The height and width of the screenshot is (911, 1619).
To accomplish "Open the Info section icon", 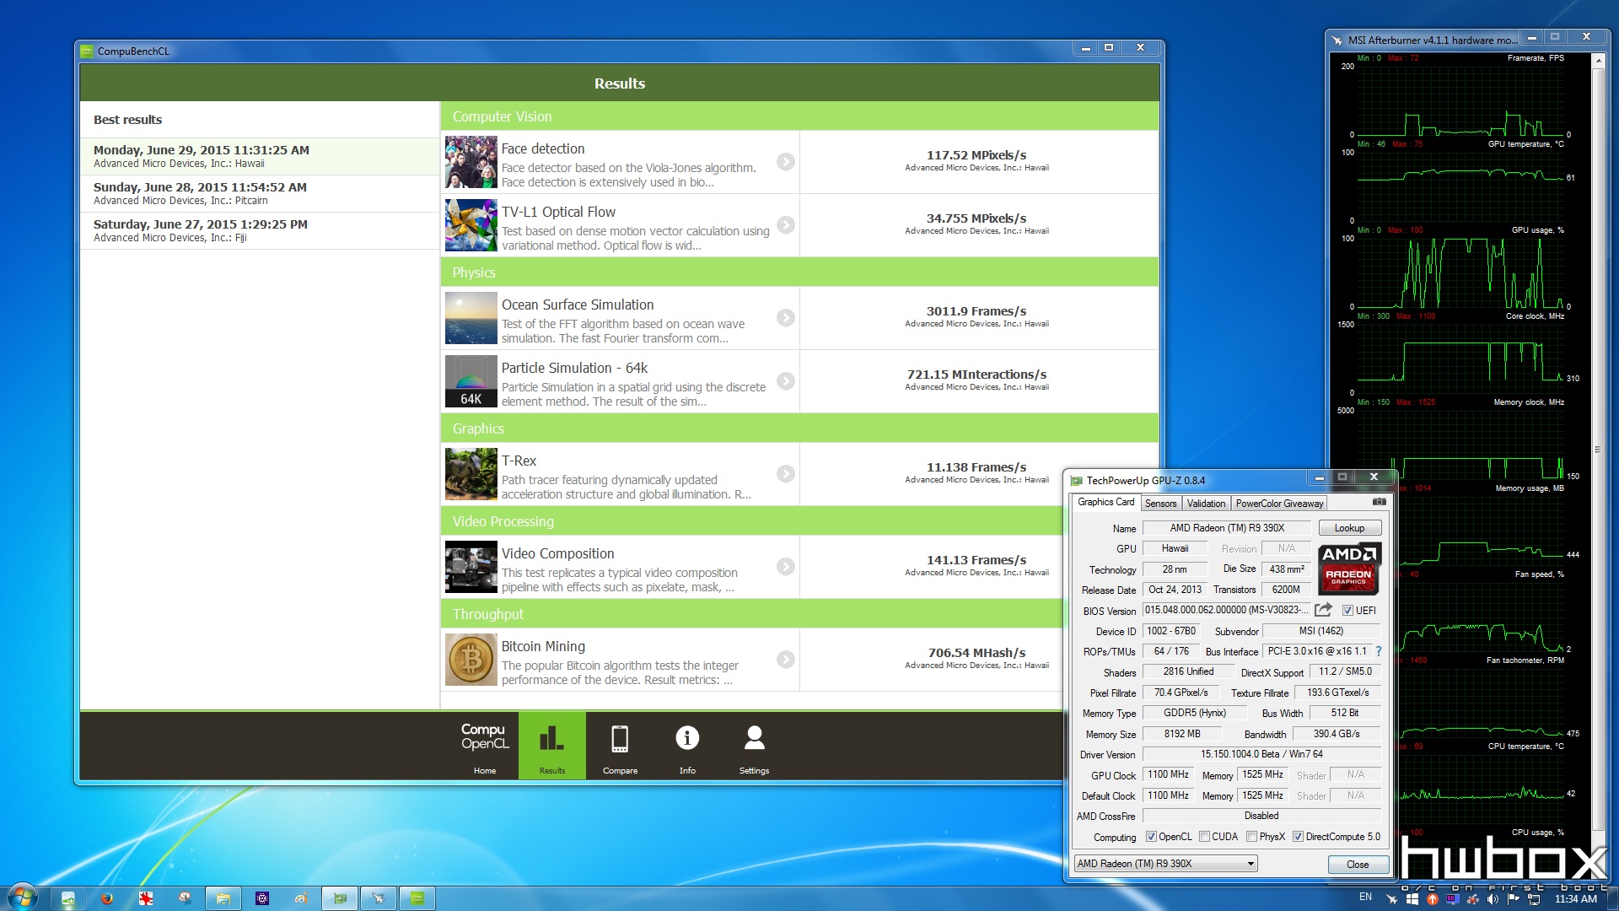I will [x=687, y=746].
